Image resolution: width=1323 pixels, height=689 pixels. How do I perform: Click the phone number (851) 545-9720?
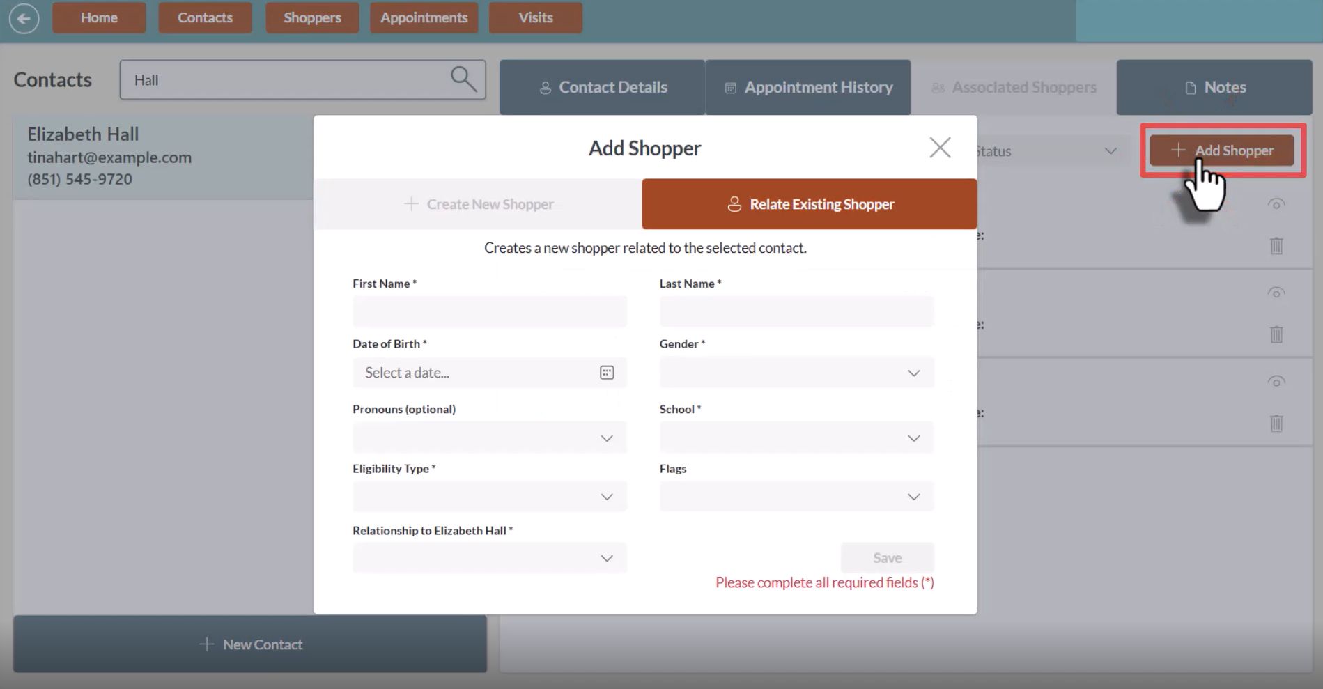pyautogui.click(x=79, y=179)
